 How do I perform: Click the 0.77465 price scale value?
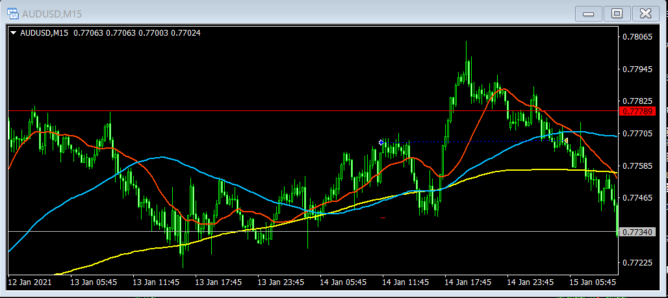pos(637,198)
